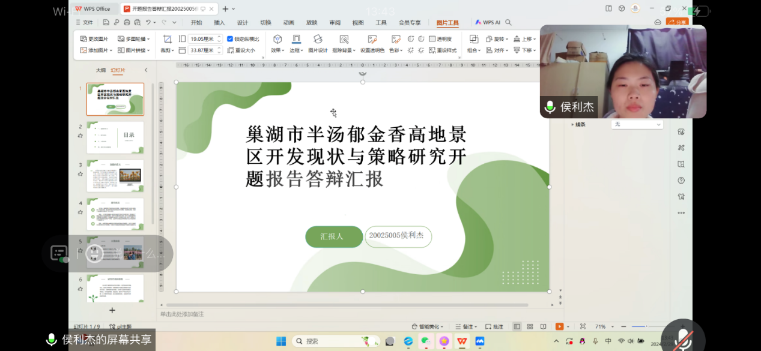
Task: Click the print icon in quick toolbar
Action: click(127, 22)
